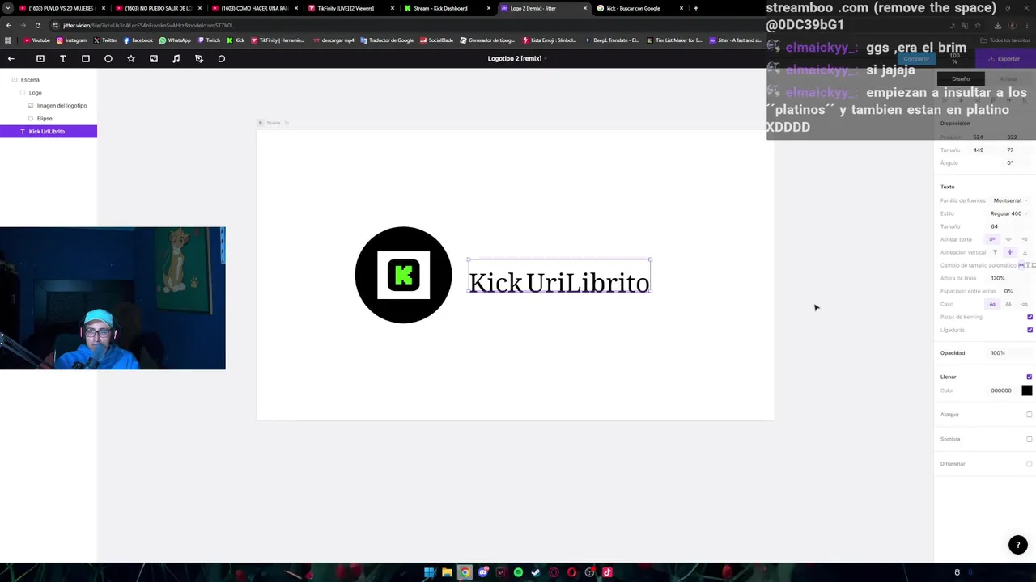Select the Logo layer
The image size is (1036, 582).
point(49,92)
